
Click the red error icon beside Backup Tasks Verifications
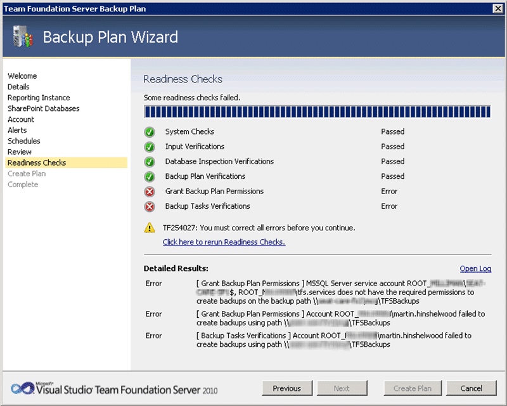point(150,206)
